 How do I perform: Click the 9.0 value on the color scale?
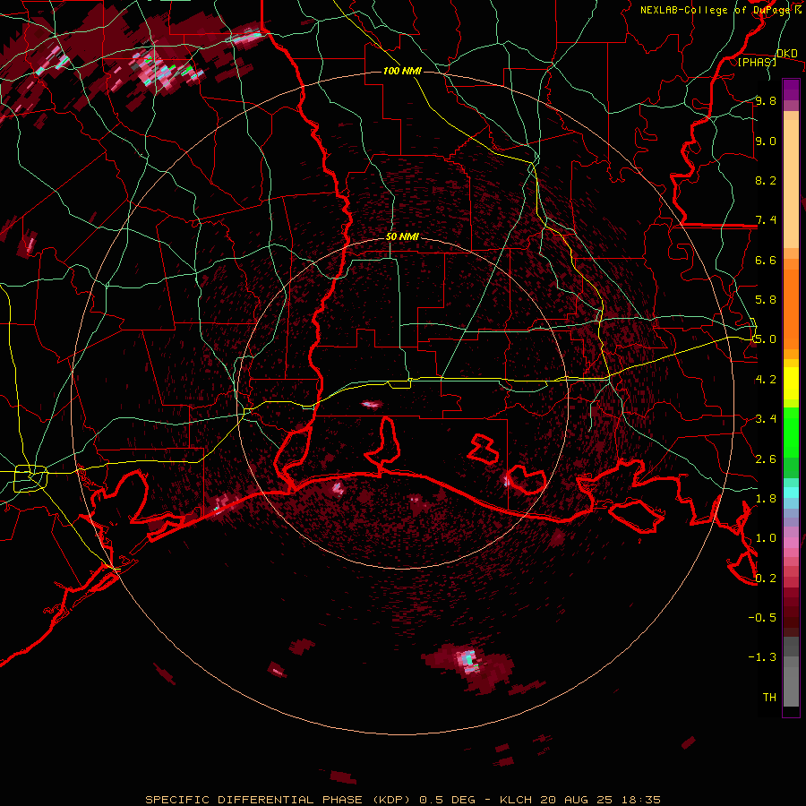766,141
